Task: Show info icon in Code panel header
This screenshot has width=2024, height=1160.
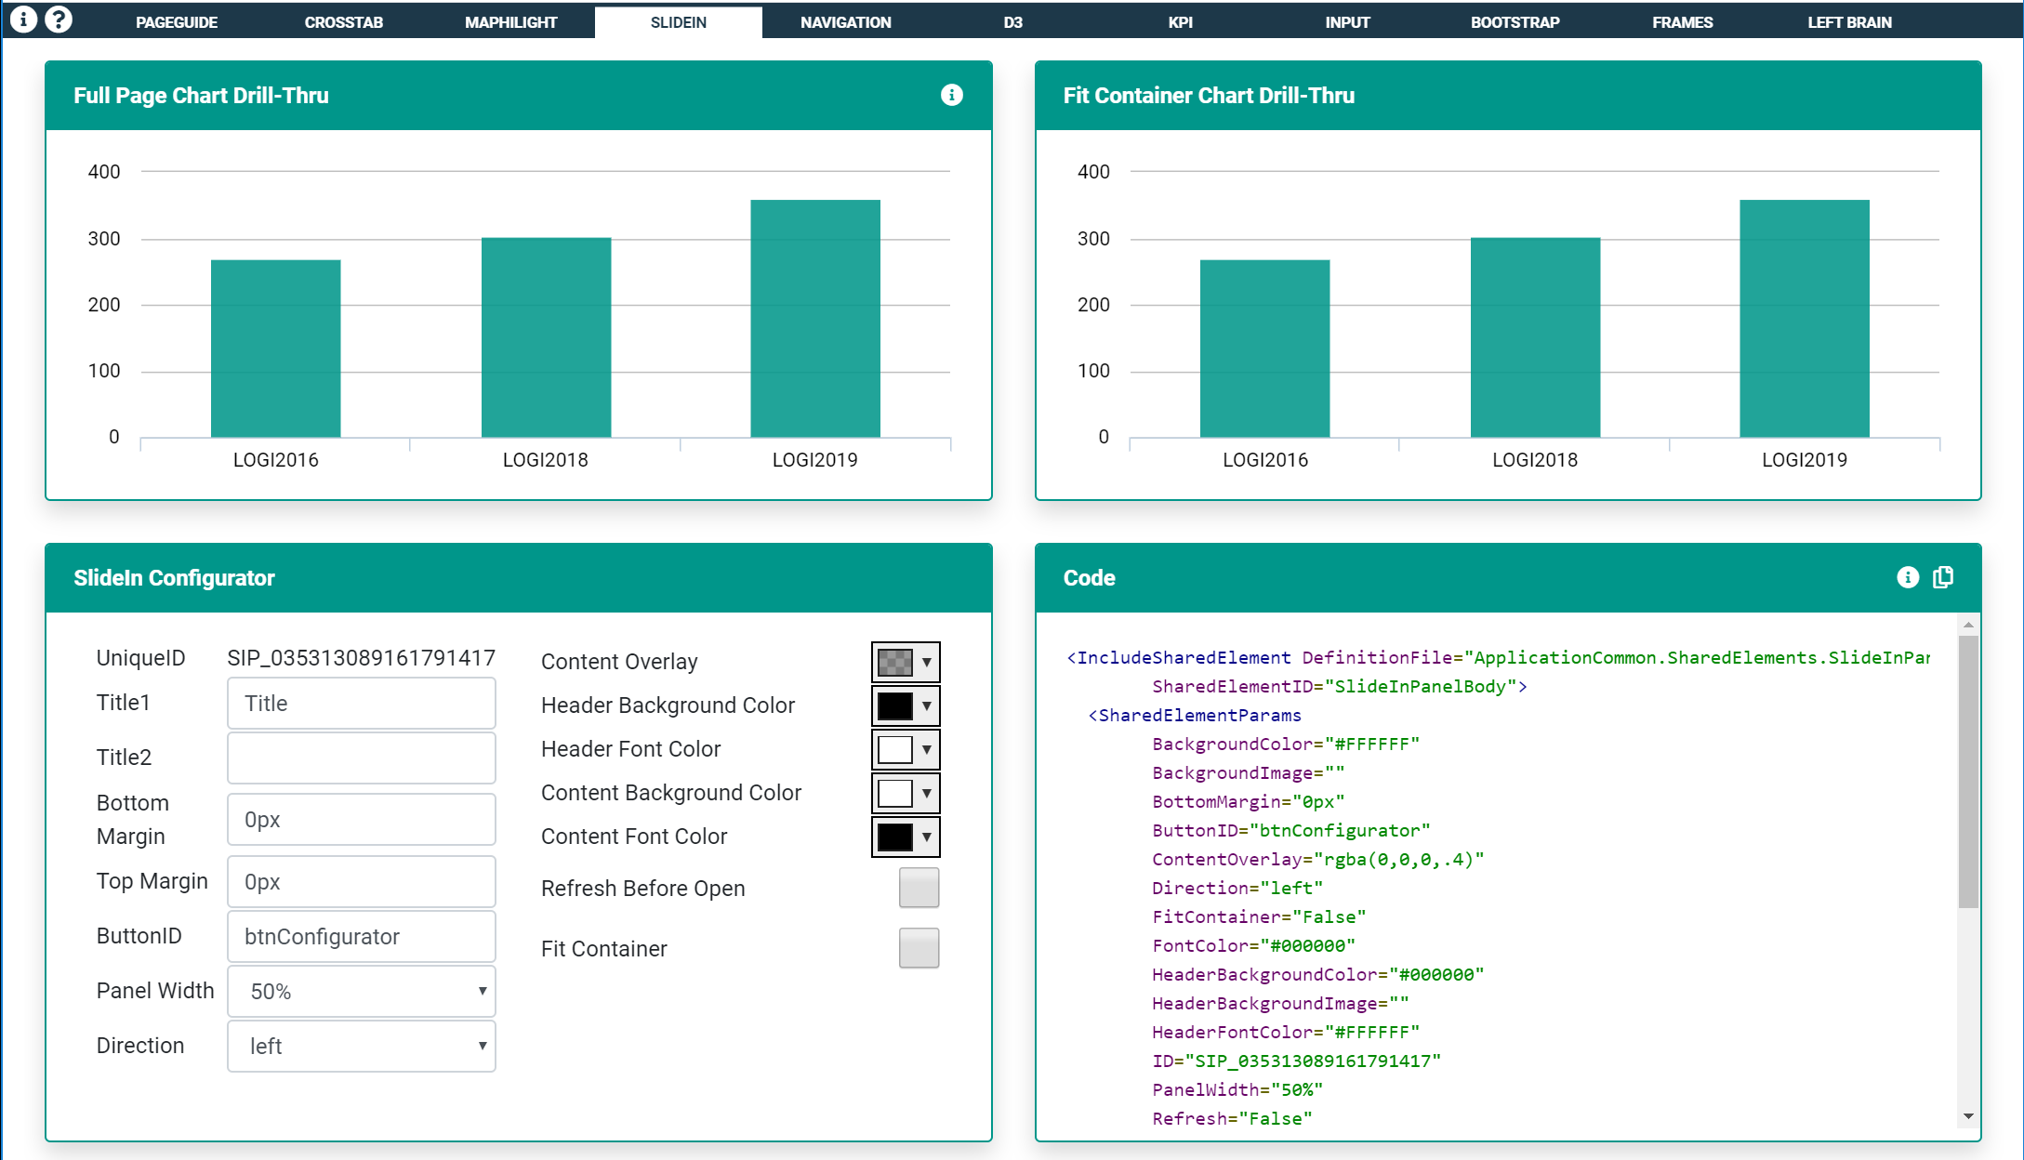Action: coord(1908,577)
